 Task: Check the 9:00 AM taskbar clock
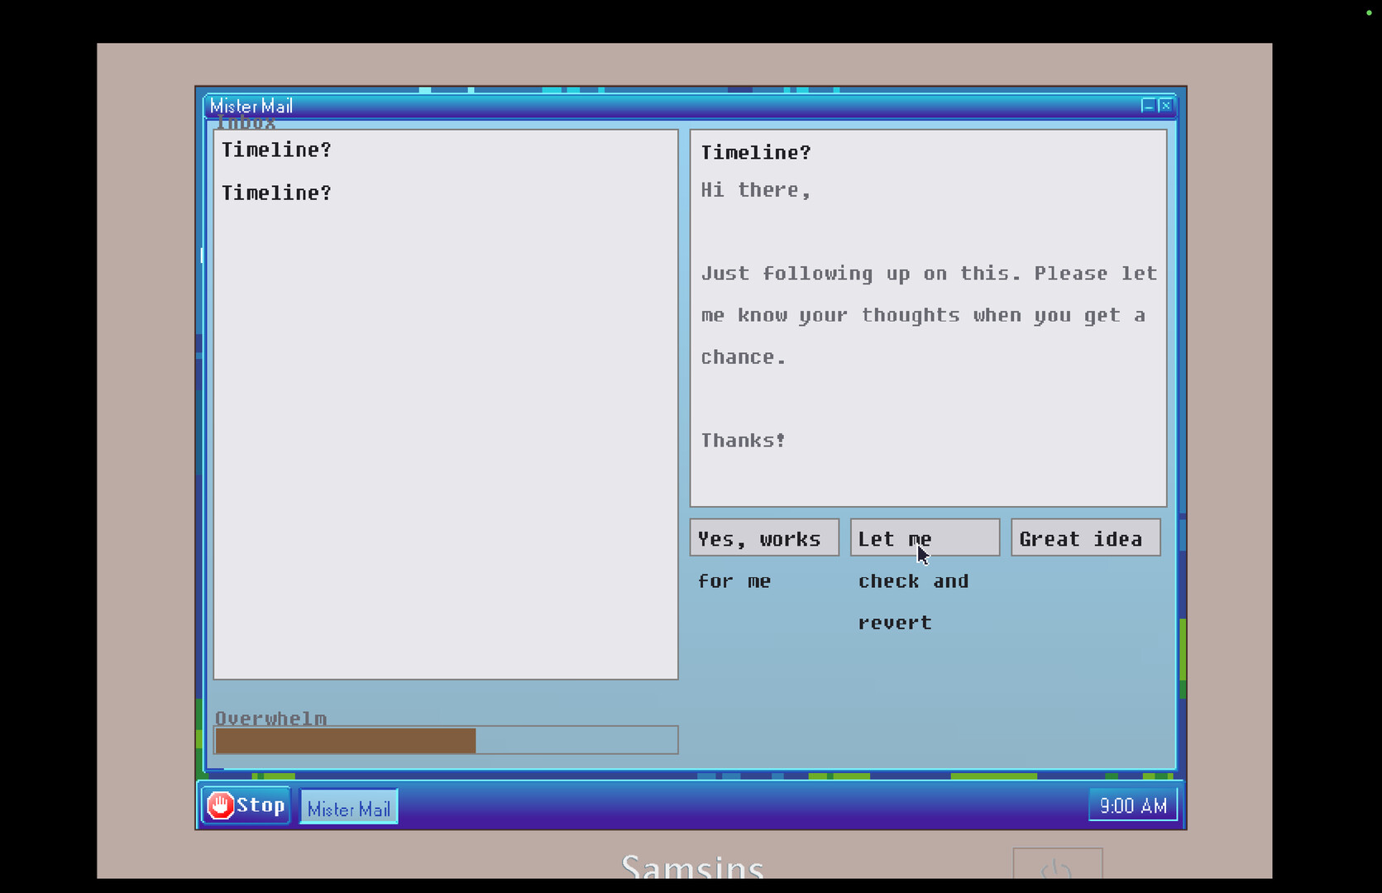pyautogui.click(x=1132, y=805)
